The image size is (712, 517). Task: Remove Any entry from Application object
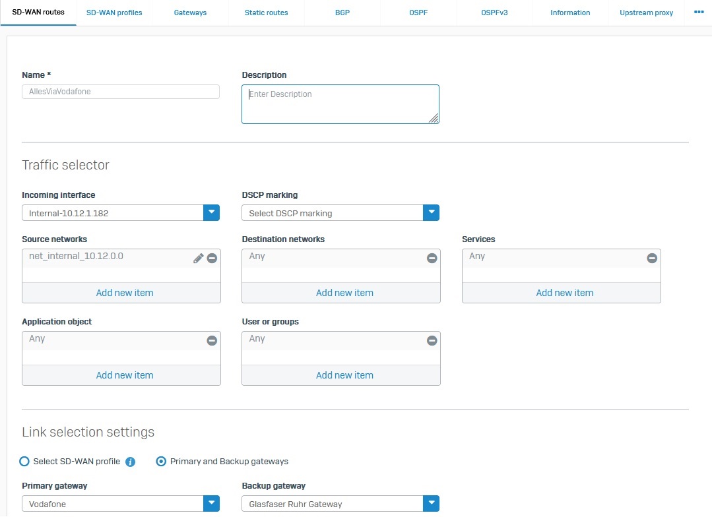(212, 341)
